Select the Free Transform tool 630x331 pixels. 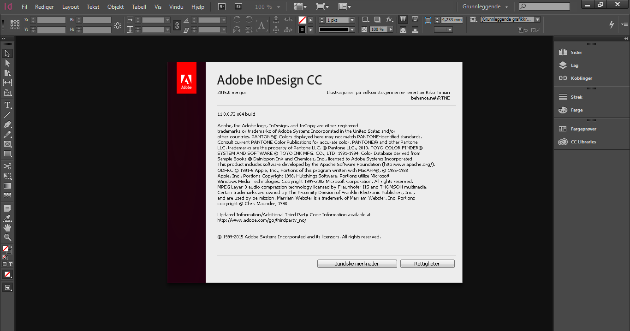(x=7, y=176)
